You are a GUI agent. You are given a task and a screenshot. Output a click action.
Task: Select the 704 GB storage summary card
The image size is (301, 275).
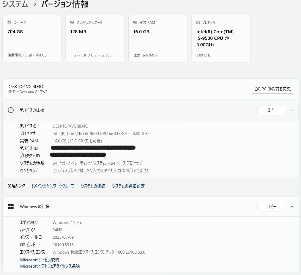(x=32, y=38)
